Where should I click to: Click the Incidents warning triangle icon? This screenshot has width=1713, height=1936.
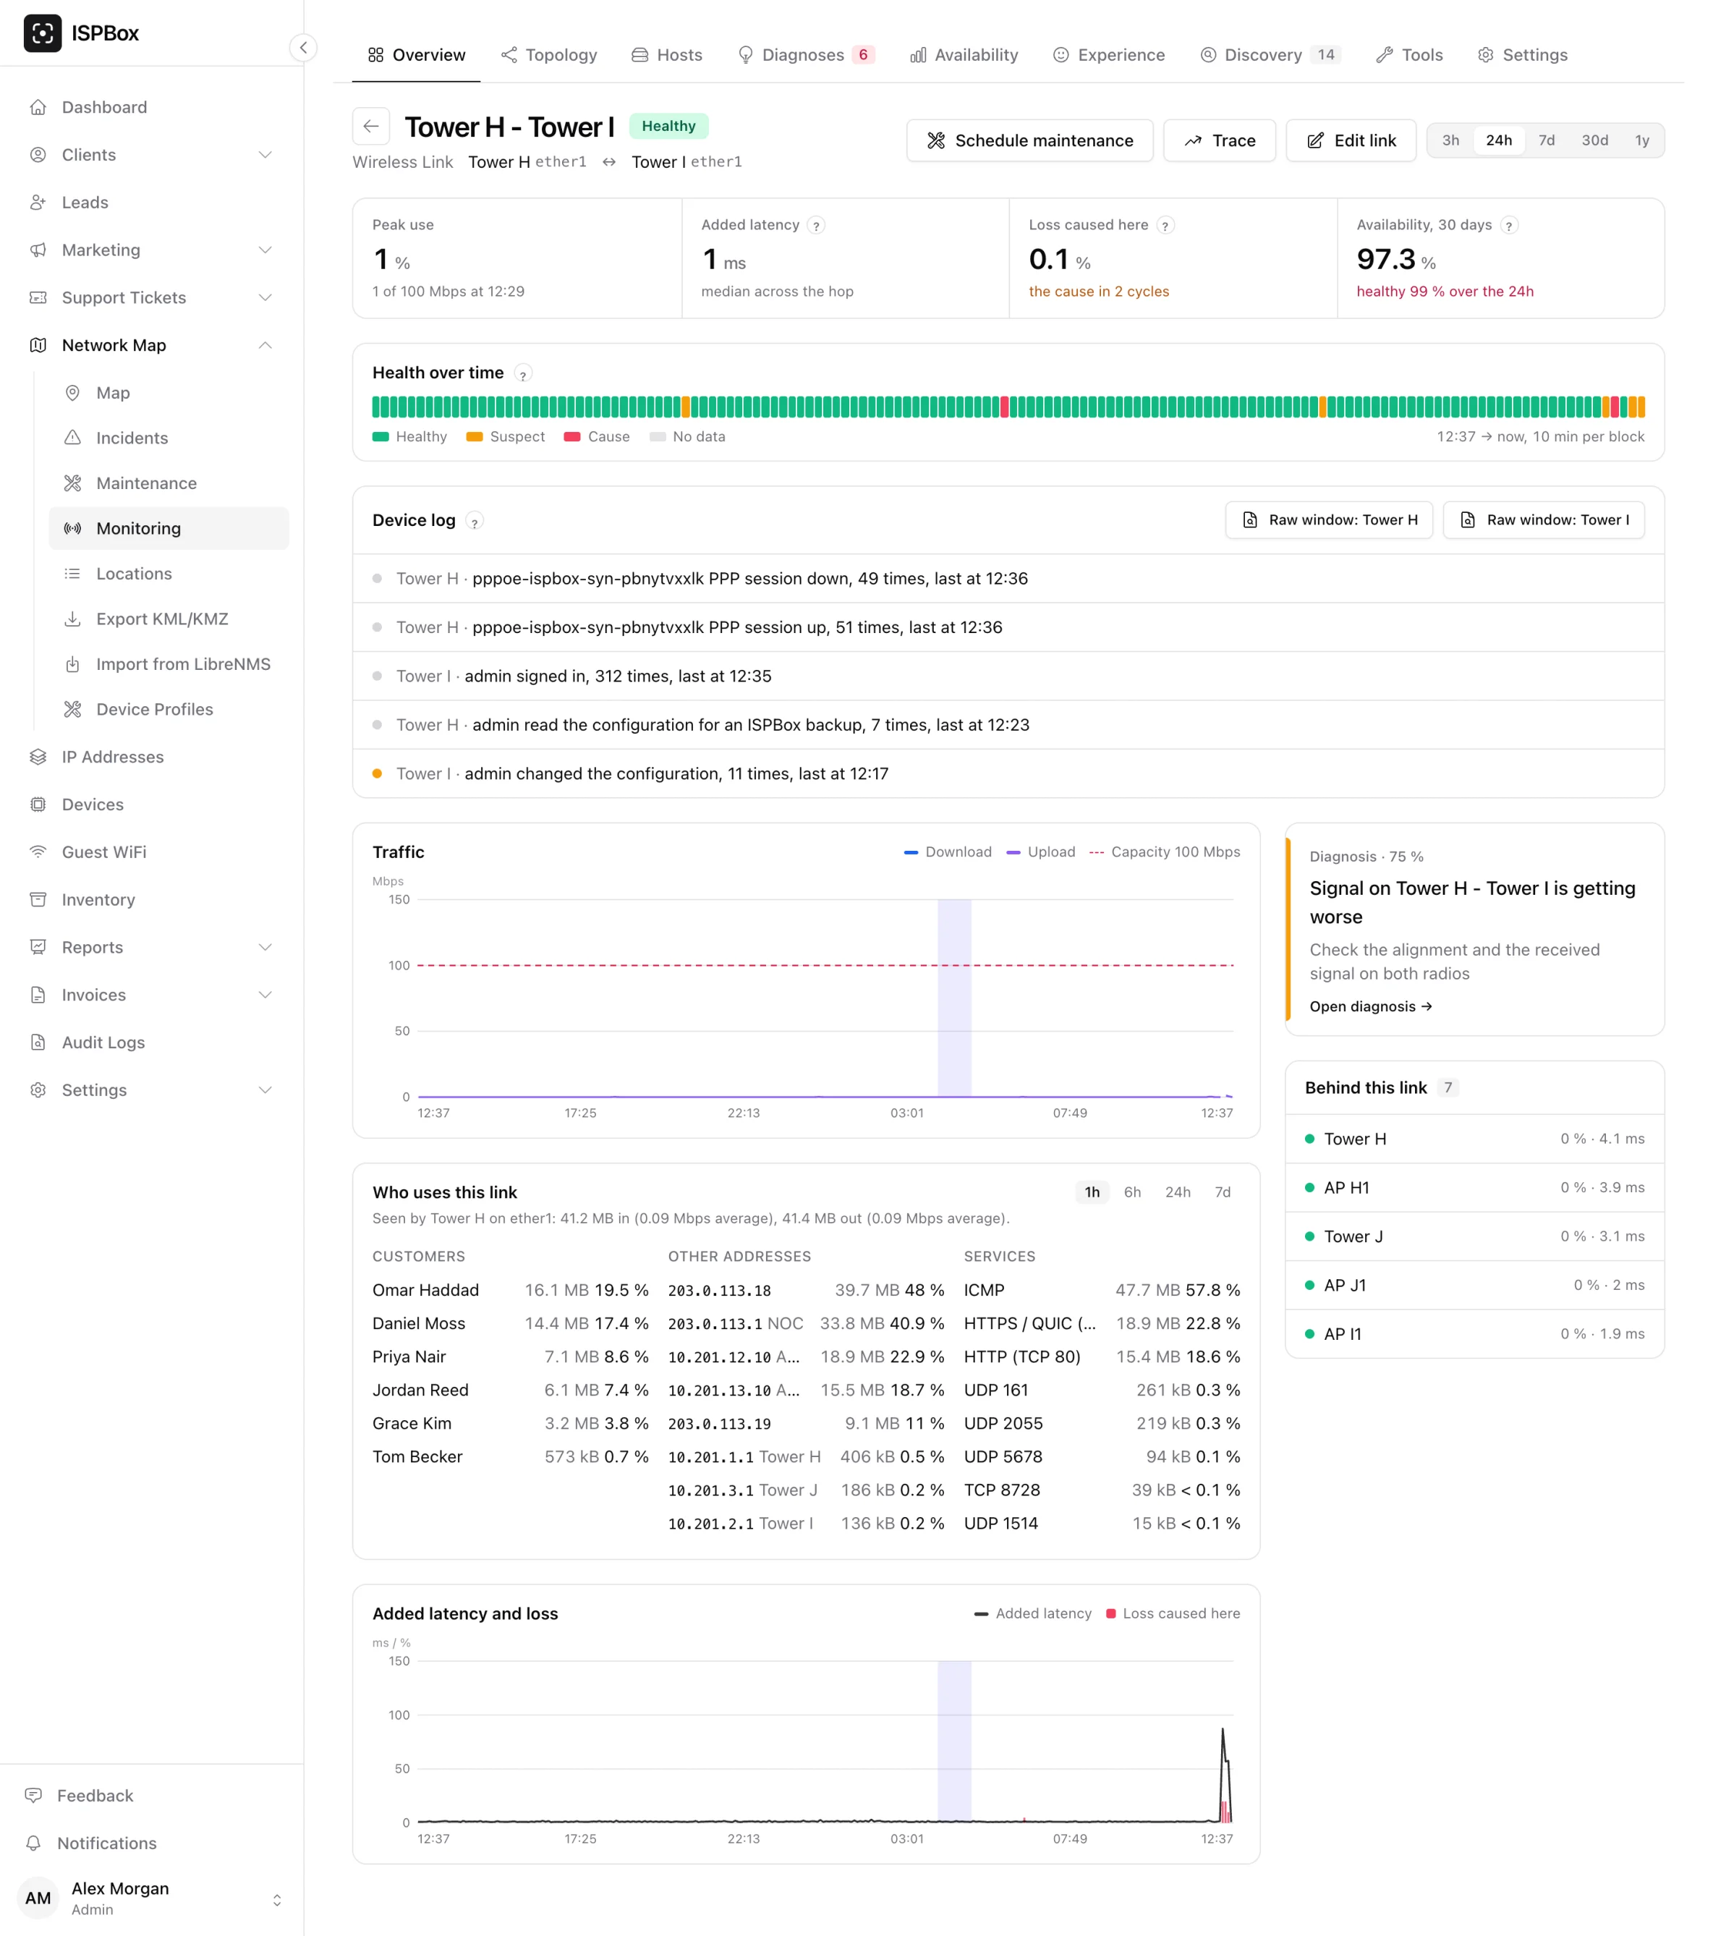[x=72, y=438]
